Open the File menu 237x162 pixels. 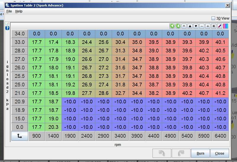point(9,11)
